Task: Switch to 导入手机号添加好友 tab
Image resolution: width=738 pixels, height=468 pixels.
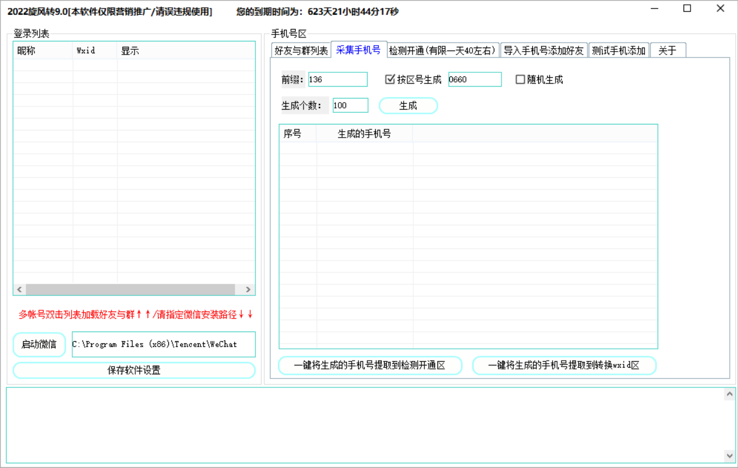Action: click(x=543, y=50)
